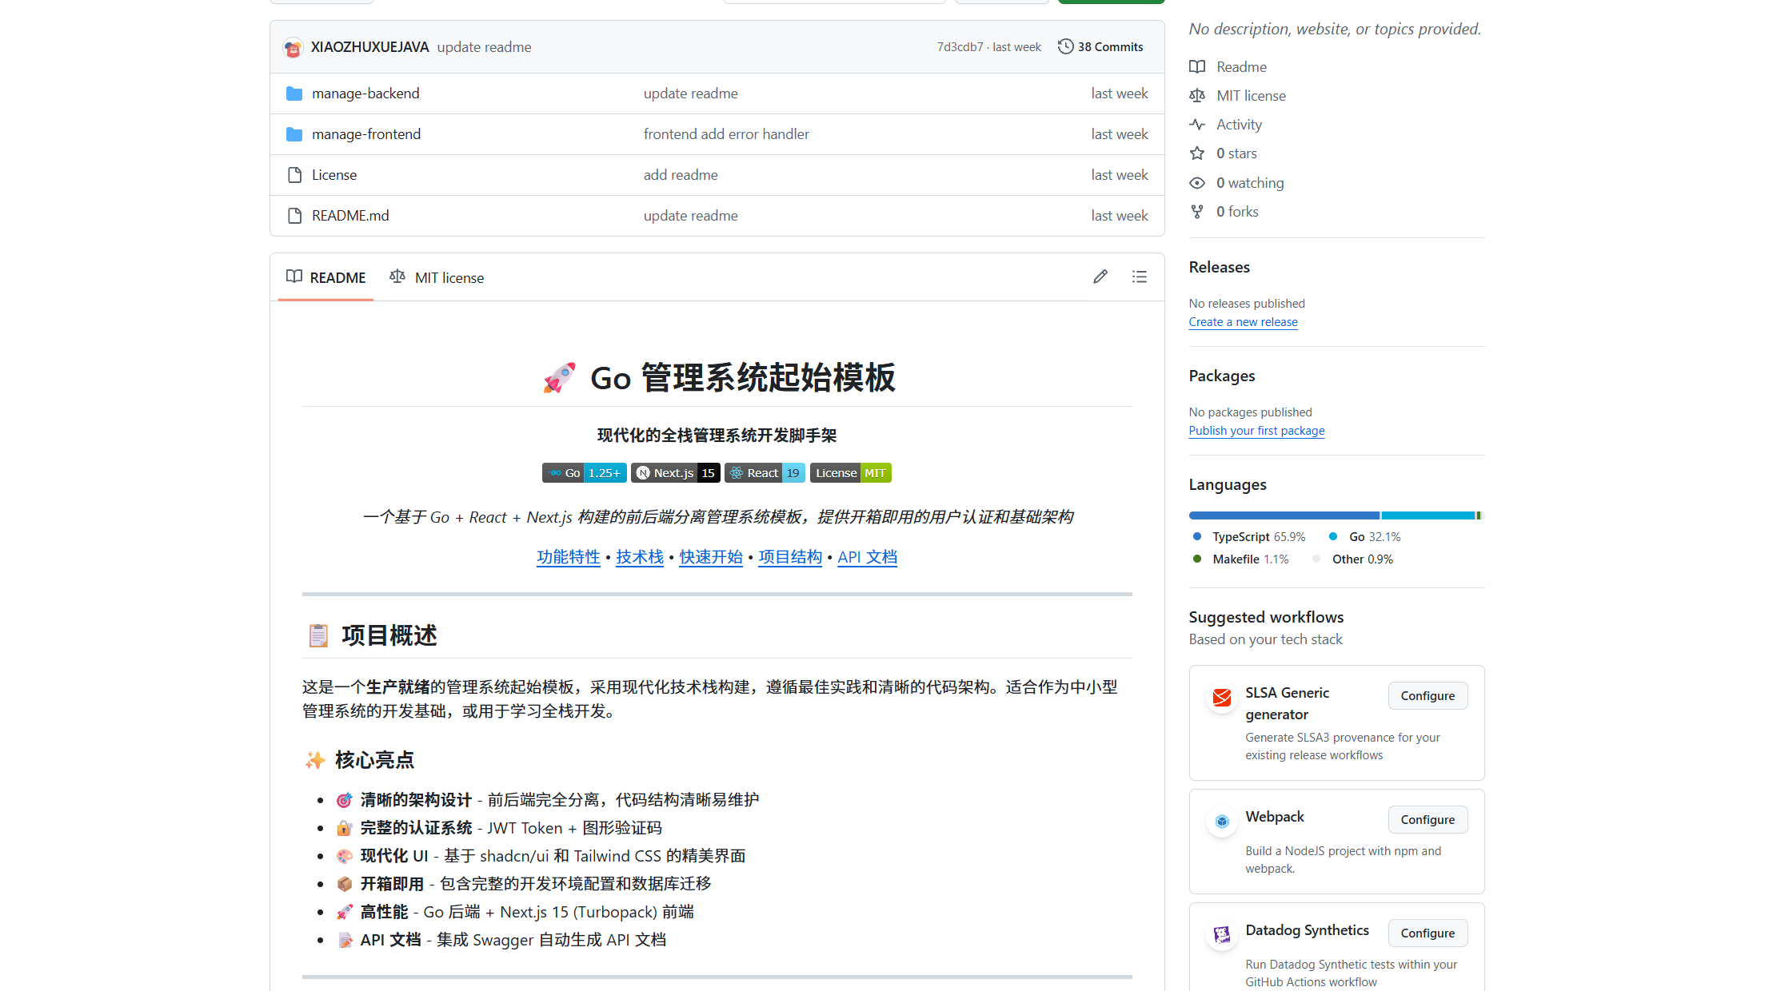Toggle the watching eye icon

1197,182
